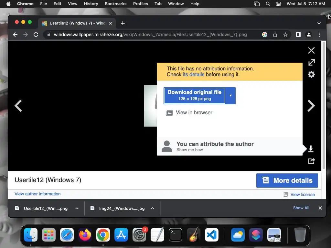Click the site lock icon in the address bar
331x248 pixels.
tap(49, 35)
